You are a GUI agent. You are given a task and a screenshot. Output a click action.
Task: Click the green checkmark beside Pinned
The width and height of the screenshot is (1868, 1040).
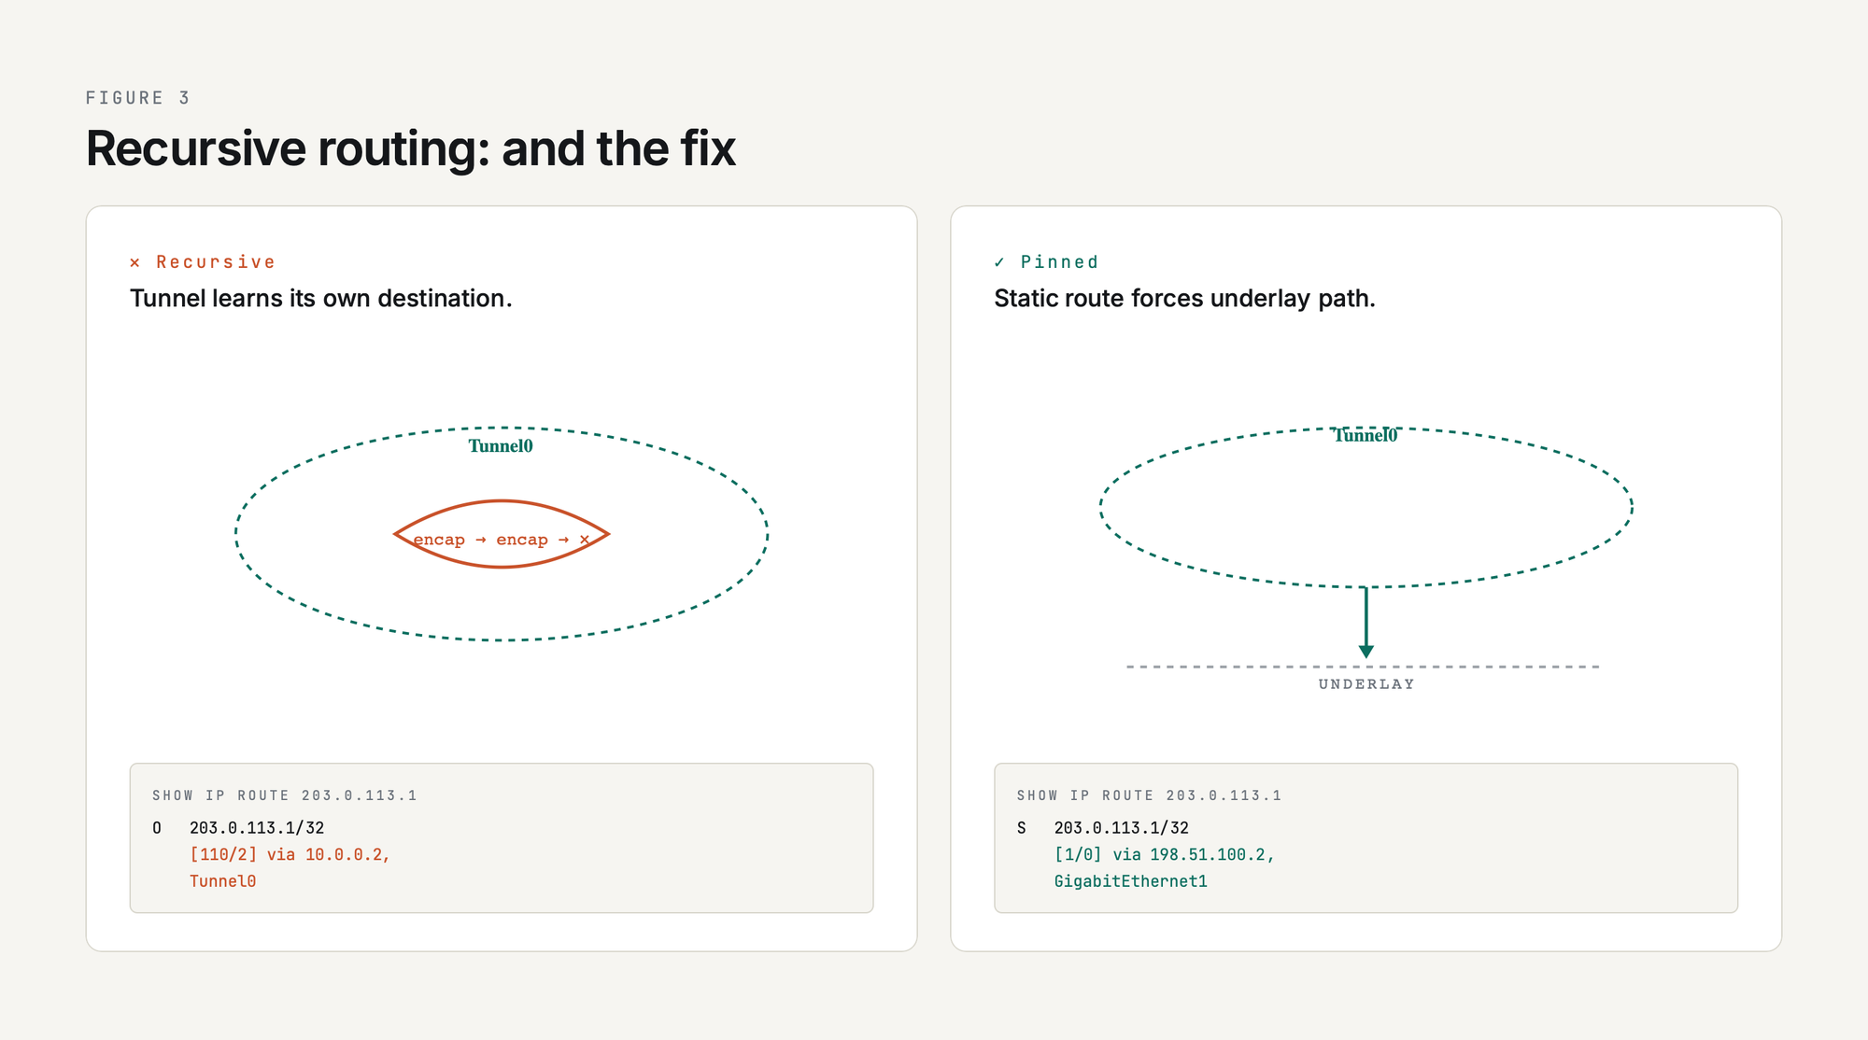click(x=999, y=262)
